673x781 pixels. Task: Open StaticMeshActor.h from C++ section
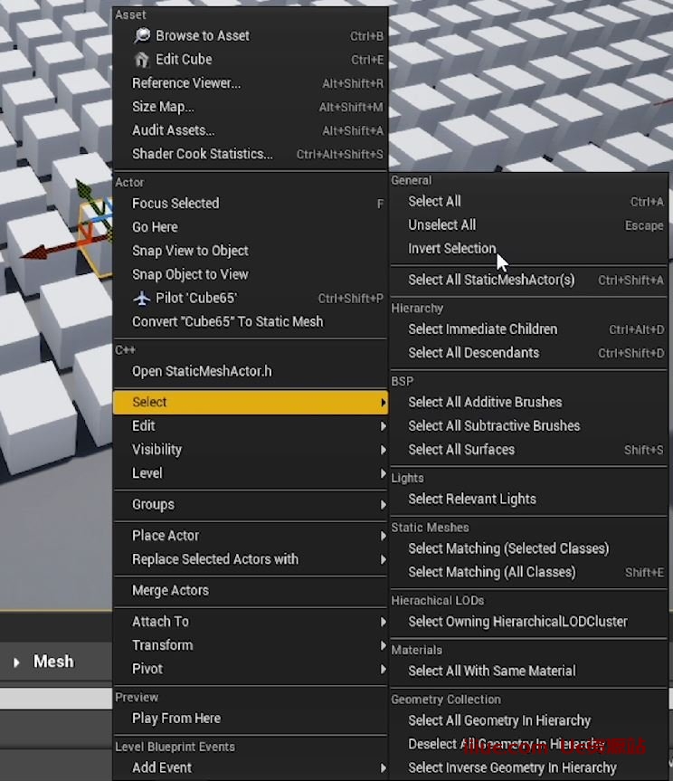click(x=202, y=371)
